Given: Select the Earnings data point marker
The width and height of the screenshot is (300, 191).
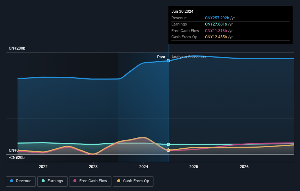Looking at the screenshot, I should coord(168,144).
